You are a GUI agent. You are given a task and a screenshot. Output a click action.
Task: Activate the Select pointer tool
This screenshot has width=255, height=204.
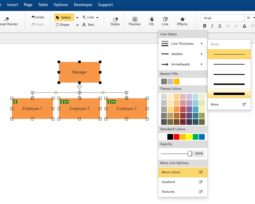(x=64, y=18)
